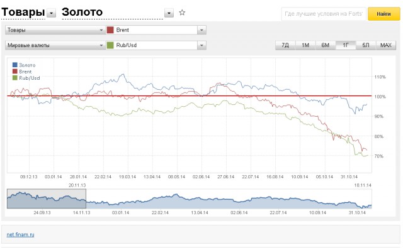
Task: Toggle Золото series in chart legend
Action: [x=24, y=65]
